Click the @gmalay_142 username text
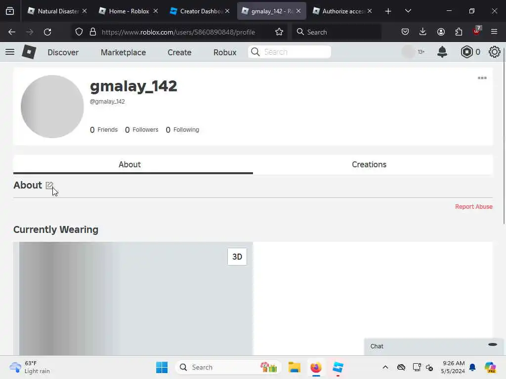This screenshot has width=506, height=379. (107, 102)
